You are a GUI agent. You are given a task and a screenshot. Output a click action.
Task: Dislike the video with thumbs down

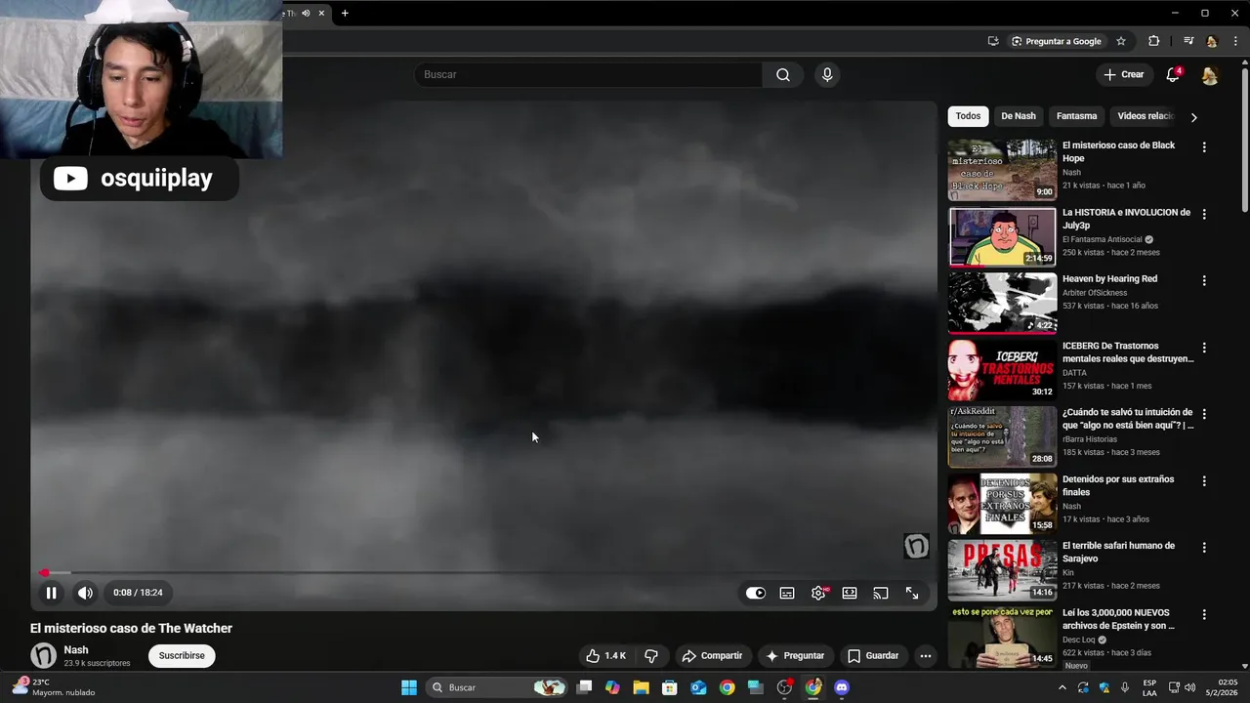tap(651, 656)
